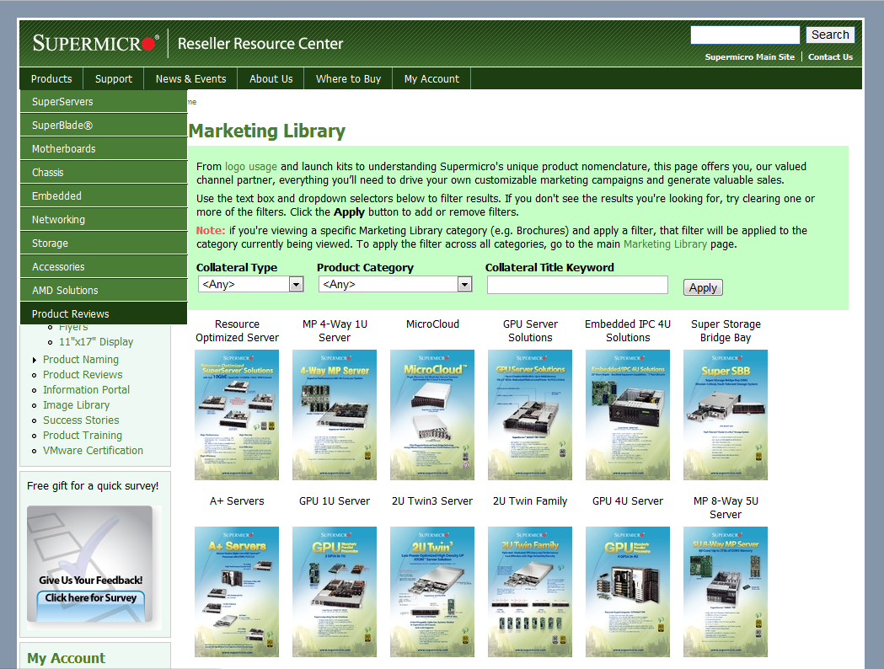Open the GPU 1U Server thumbnail
884x669 pixels.
pyautogui.click(x=335, y=591)
